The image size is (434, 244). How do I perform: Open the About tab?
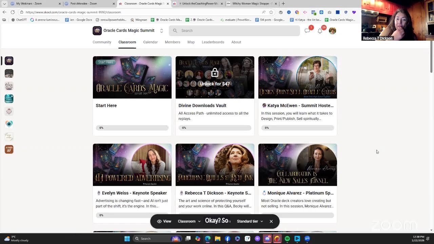click(236, 42)
